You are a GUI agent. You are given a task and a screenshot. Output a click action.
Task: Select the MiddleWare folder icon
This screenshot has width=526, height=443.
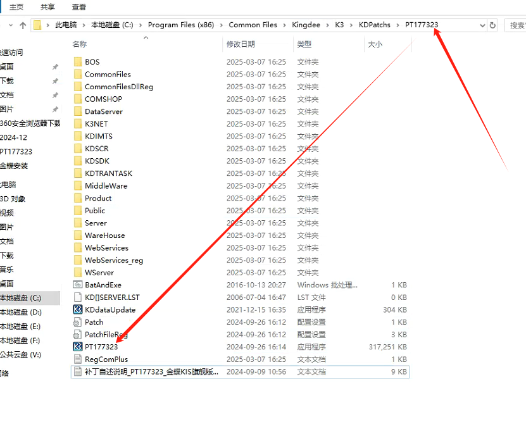point(78,186)
